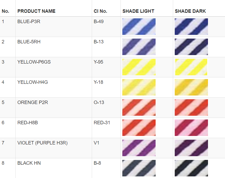Select the ORENGE P2R light shade swatch
Image resolution: width=225 pixels, height=178 pixels.
click(139, 107)
